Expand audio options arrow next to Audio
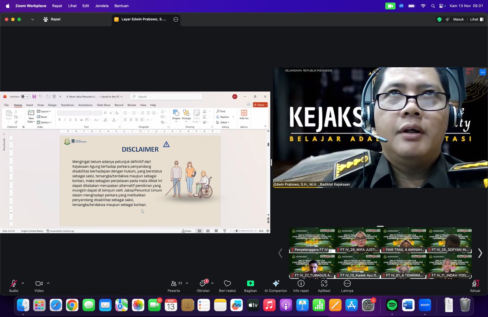 pos(23,283)
